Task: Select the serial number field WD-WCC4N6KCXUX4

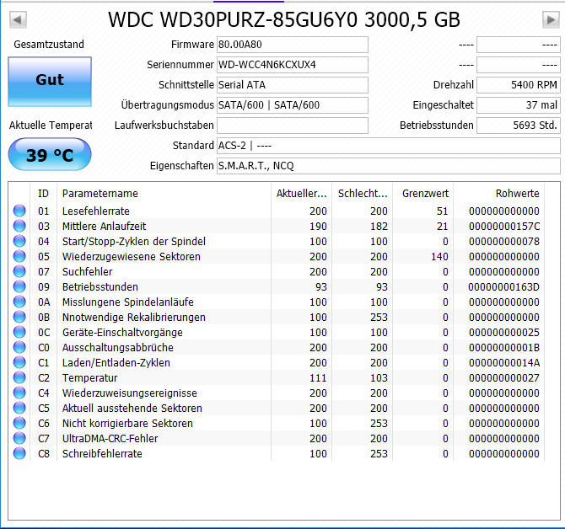Action: [x=293, y=65]
